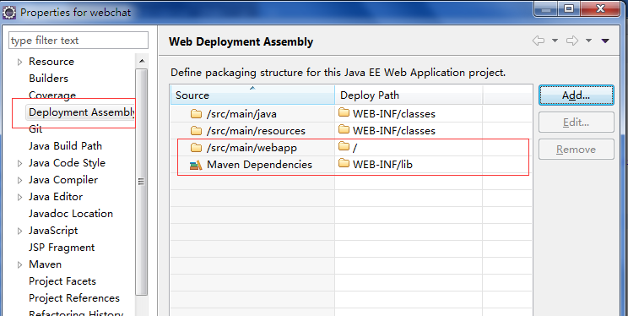The height and width of the screenshot is (316, 628).
Task: Open the Java Build Path page
Action: (x=65, y=146)
